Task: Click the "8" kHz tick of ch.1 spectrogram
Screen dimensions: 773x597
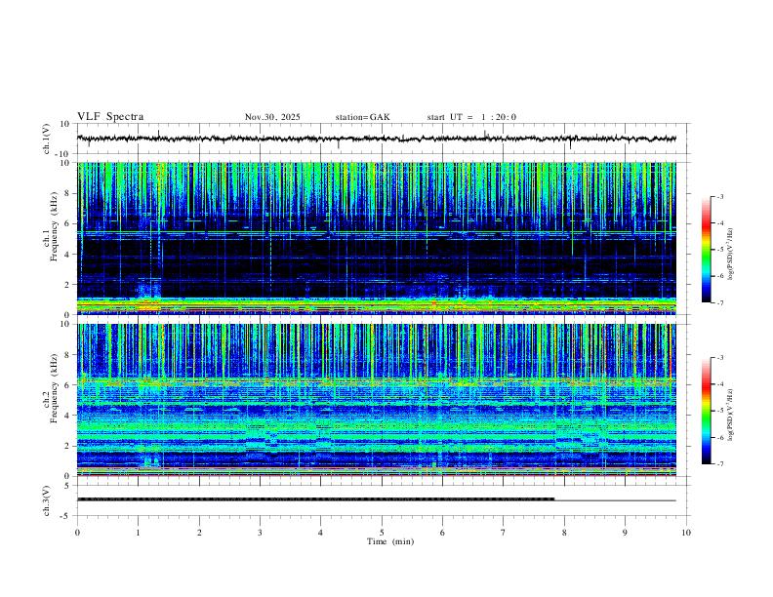Action: (67, 193)
